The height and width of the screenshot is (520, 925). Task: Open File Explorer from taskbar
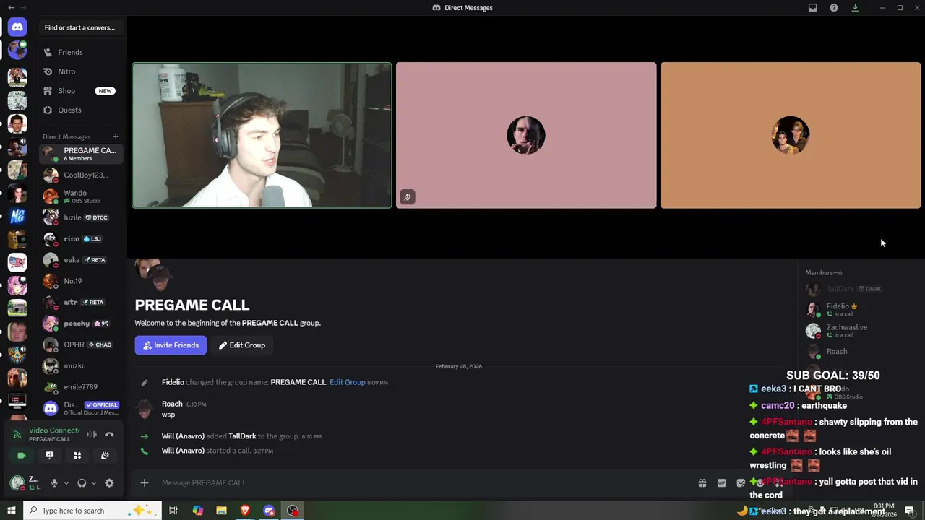click(x=221, y=511)
